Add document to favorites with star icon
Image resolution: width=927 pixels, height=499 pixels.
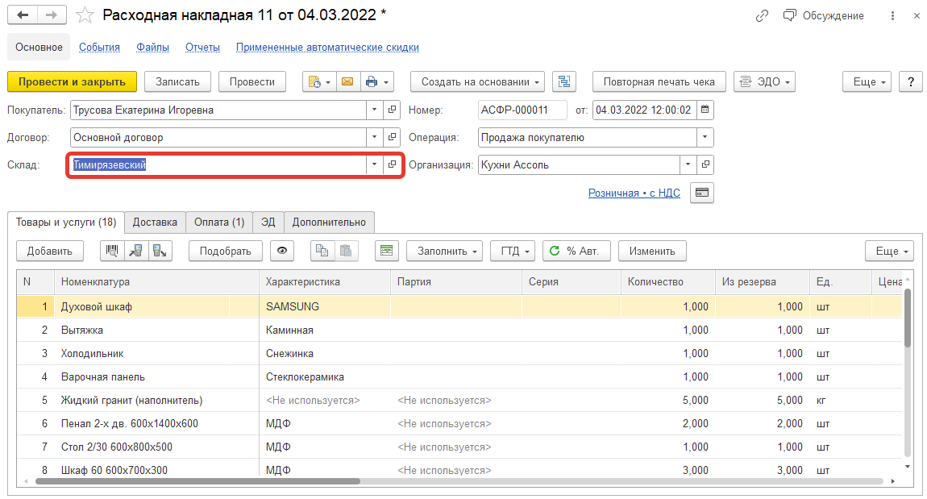pos(85,15)
